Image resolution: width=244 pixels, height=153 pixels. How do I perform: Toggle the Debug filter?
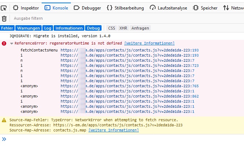pyautogui.click(x=94, y=28)
